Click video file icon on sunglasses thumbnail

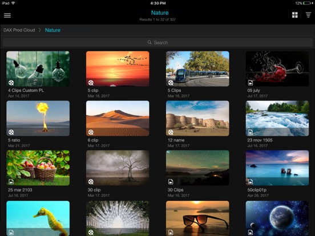(171, 233)
